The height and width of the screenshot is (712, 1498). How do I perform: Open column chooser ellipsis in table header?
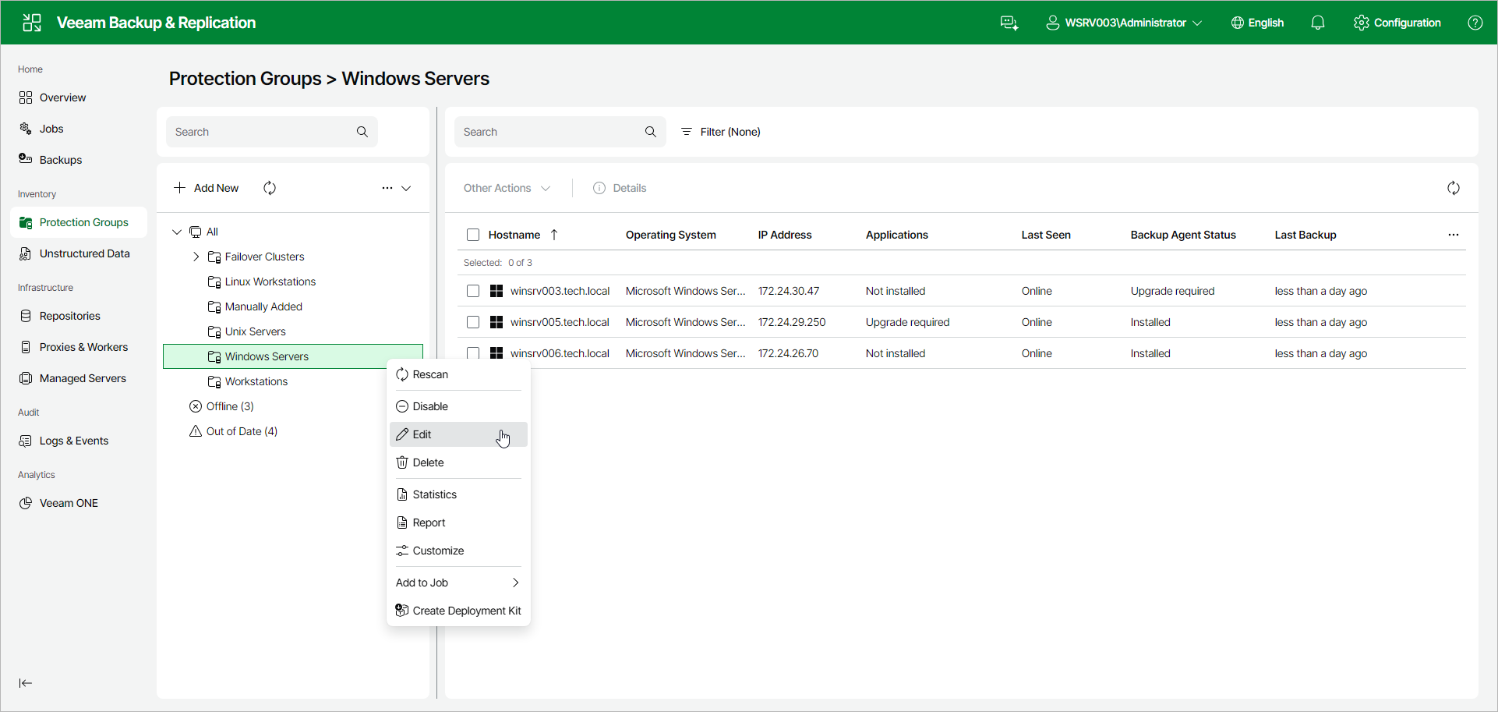point(1454,235)
